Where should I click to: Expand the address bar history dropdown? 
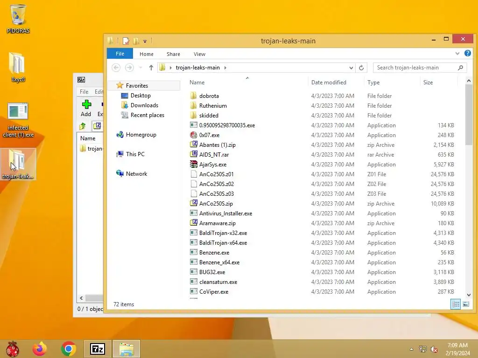(351, 68)
